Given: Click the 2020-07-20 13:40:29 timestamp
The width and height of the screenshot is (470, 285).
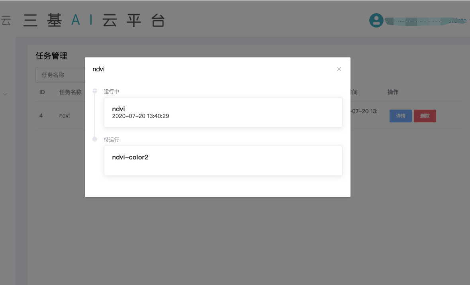Looking at the screenshot, I should [141, 116].
